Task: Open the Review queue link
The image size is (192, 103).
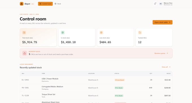Action: pos(161,53)
